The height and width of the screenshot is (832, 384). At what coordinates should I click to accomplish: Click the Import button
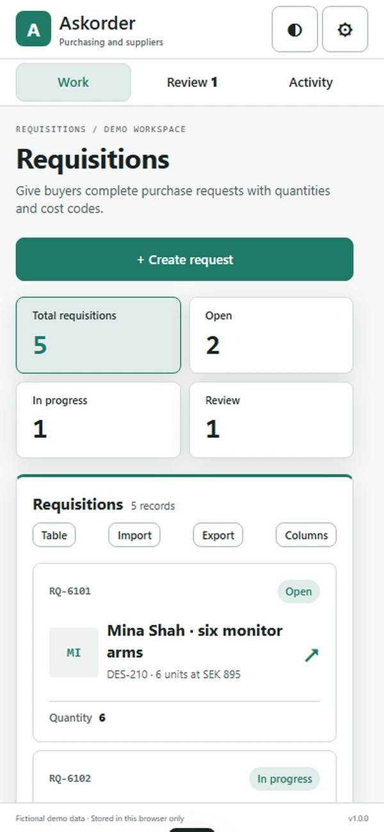(x=134, y=535)
